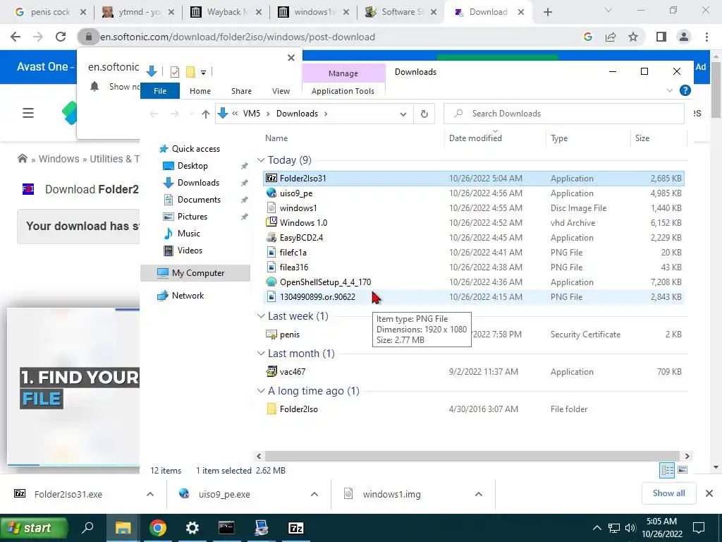Select the OpenShellSetup_4_4_170 file
The image size is (722, 542).
(325, 282)
